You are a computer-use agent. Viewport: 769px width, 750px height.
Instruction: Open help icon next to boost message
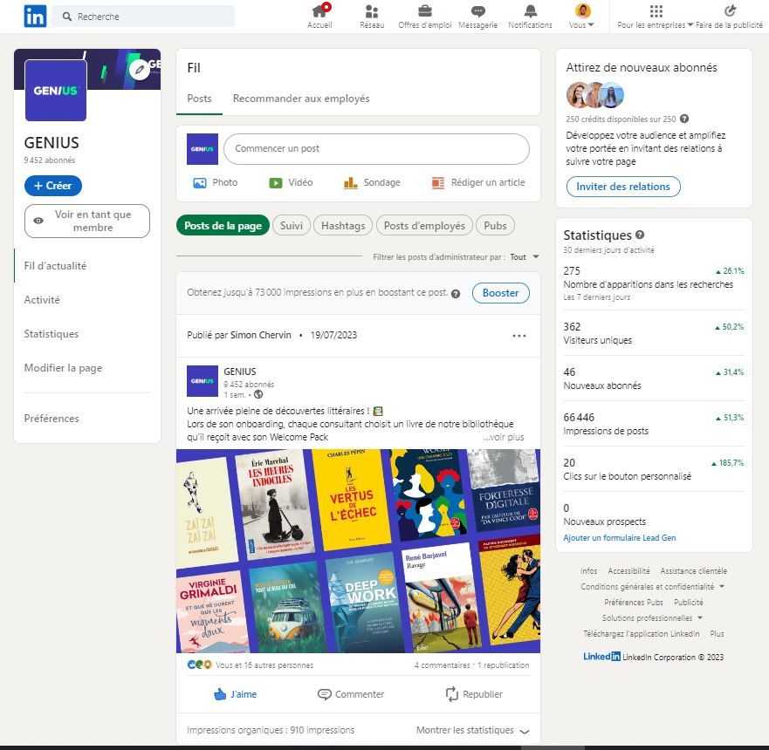(x=456, y=294)
